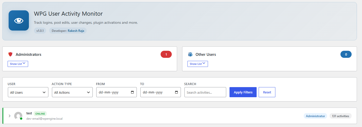Click the red Administrators shield icon
Viewport: 362px width, 127px height.
click(10, 54)
